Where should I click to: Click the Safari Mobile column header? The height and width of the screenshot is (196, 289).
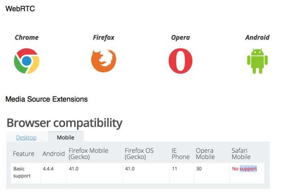coord(241,154)
